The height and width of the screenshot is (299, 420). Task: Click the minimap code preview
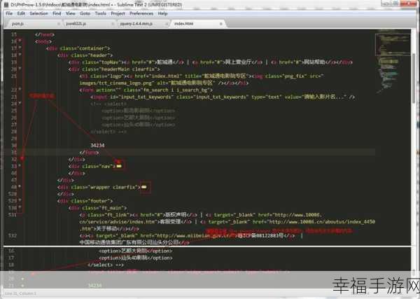(x=393, y=62)
